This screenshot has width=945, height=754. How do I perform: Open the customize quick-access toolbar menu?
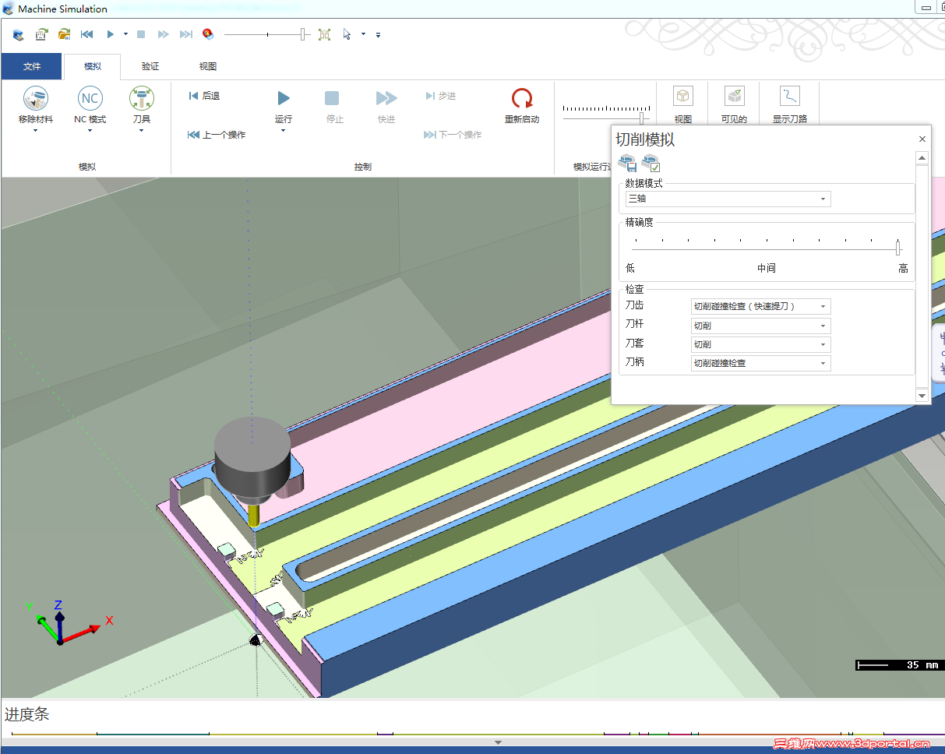click(x=378, y=34)
